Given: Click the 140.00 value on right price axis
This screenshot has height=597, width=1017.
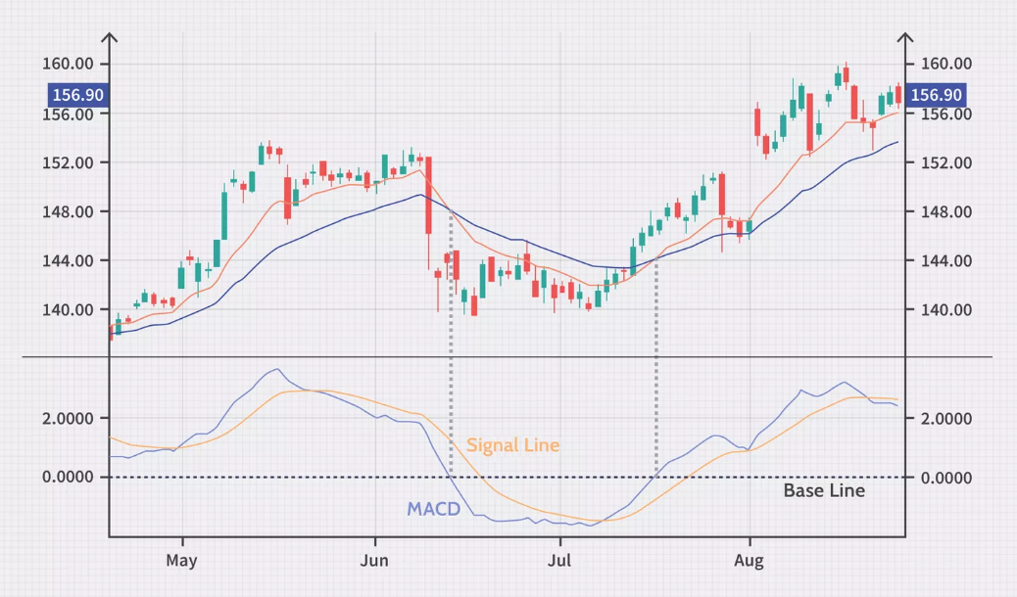Looking at the screenshot, I should (946, 310).
